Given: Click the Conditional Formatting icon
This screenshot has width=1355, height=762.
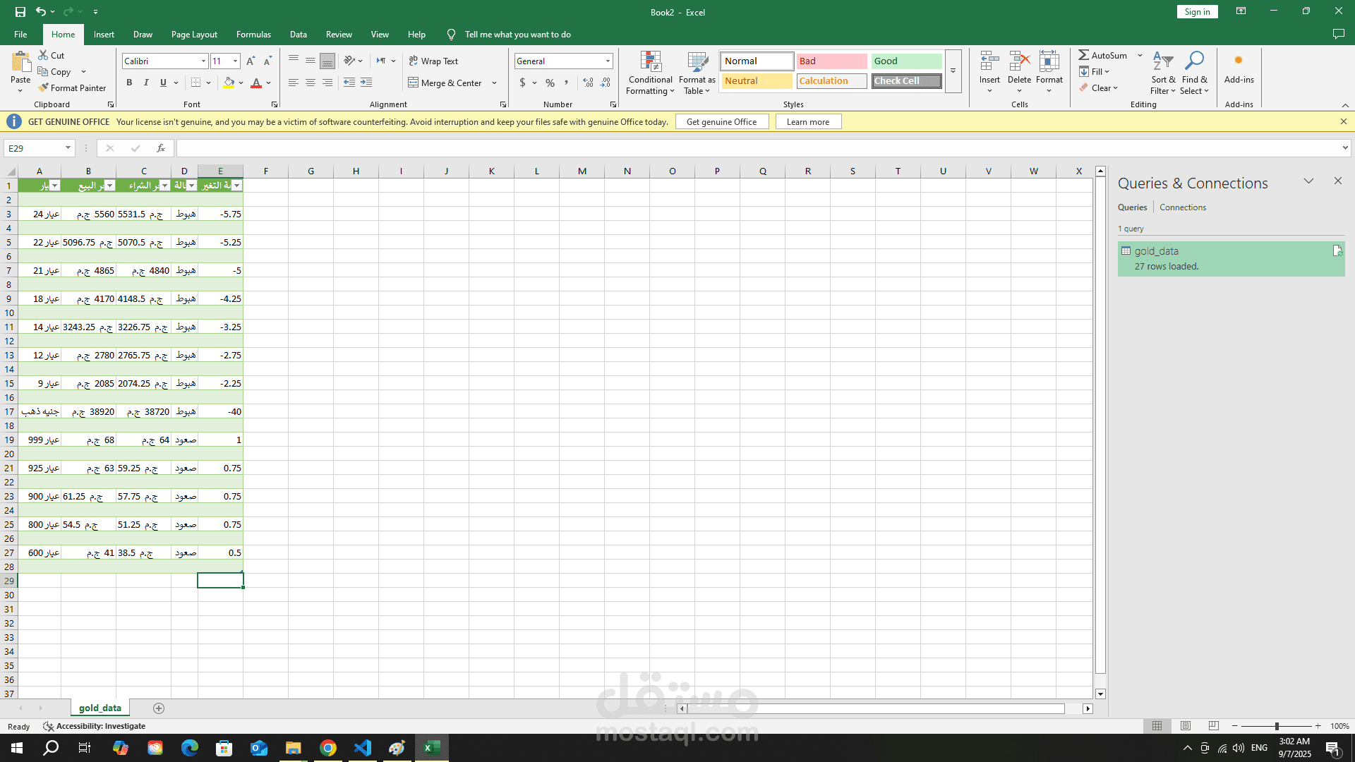Looking at the screenshot, I should point(650,62).
